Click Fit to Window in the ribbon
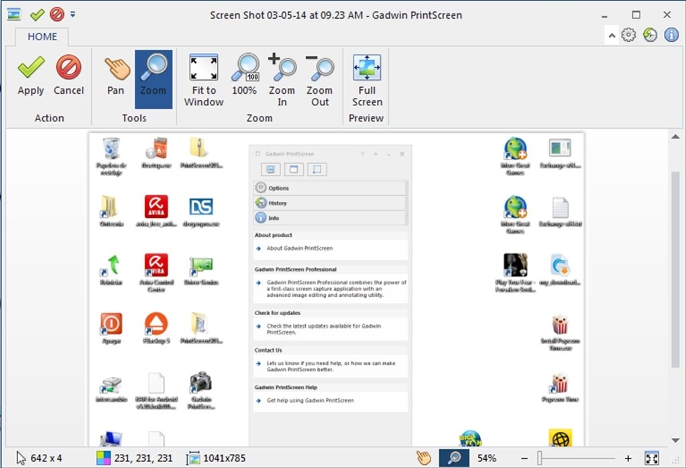This screenshot has height=468, width=686. [x=204, y=80]
